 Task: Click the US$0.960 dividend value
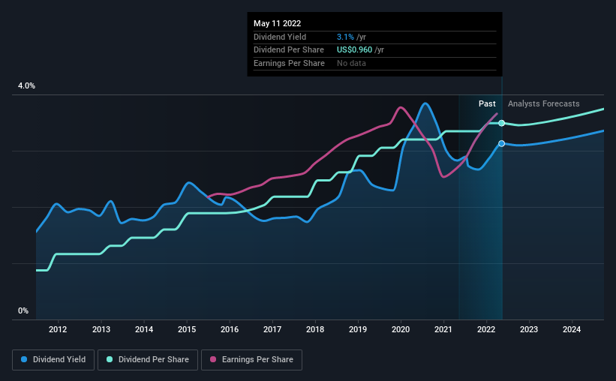354,50
